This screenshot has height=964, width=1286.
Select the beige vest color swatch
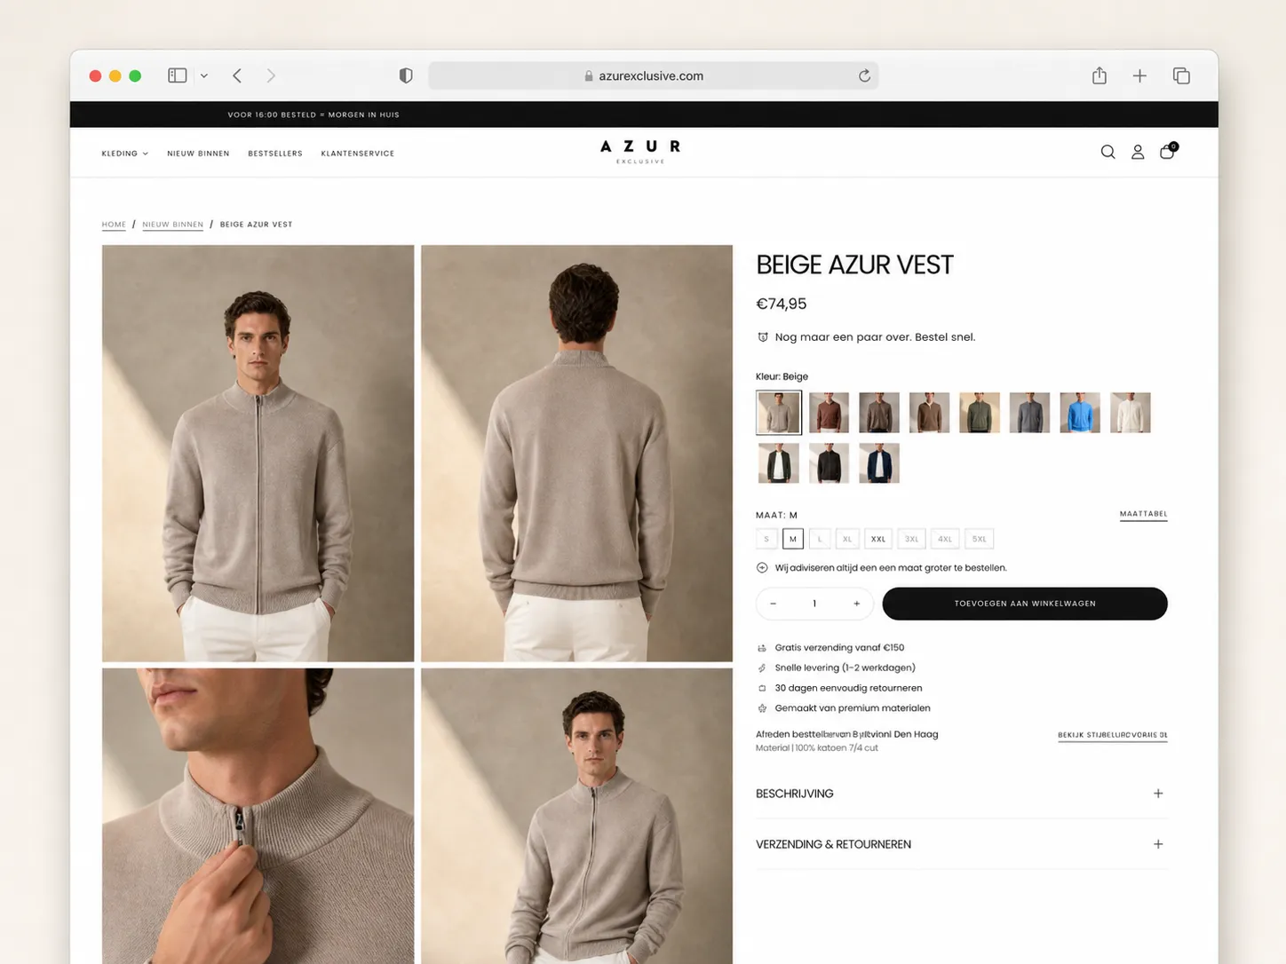779,413
